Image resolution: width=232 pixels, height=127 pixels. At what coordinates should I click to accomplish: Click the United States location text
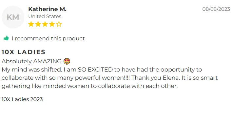click(x=45, y=16)
